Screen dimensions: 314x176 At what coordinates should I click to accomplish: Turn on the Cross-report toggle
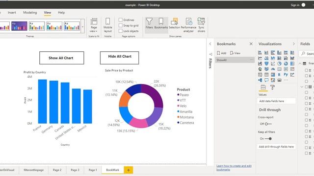click(x=268, y=124)
